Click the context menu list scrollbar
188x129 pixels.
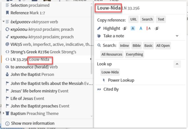[x=92, y=40]
